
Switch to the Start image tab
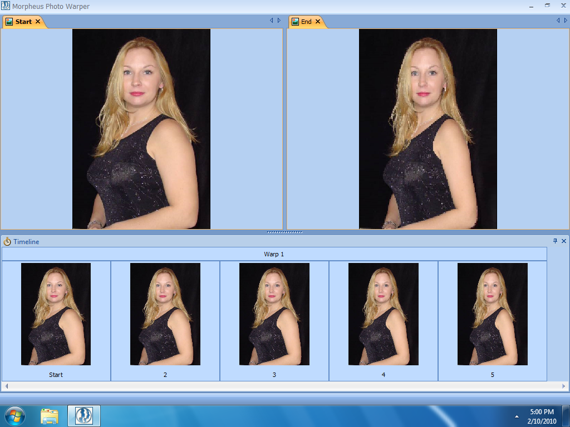(x=23, y=22)
